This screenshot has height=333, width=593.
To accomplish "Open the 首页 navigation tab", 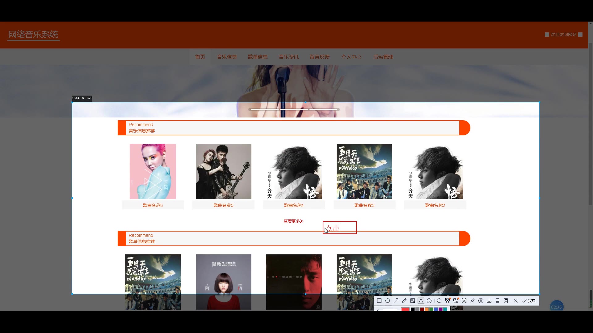I will click(x=200, y=57).
